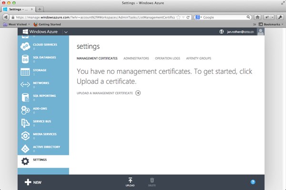Select the Add-Ons hexagon icon
Screen dimensions: 286x190
pos(25,110)
